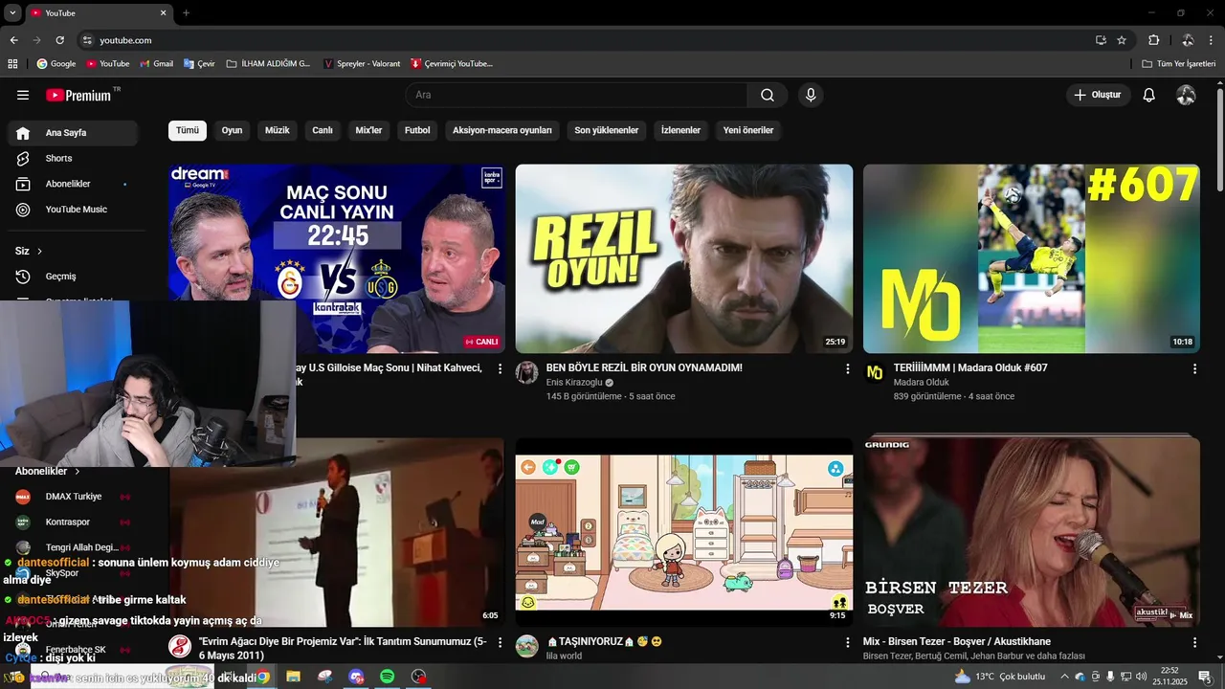
Task: Open the Chrome apps grid shortcut
Action: click(x=12, y=64)
